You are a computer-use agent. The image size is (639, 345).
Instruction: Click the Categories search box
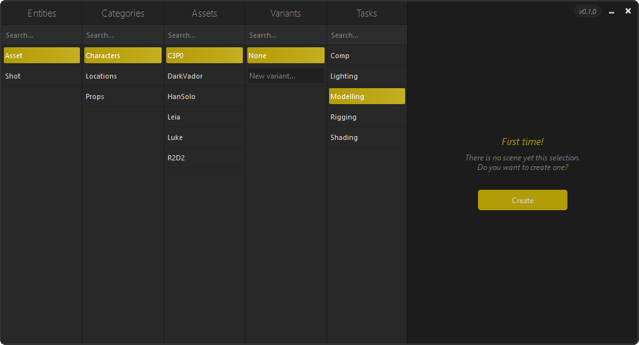click(x=123, y=35)
